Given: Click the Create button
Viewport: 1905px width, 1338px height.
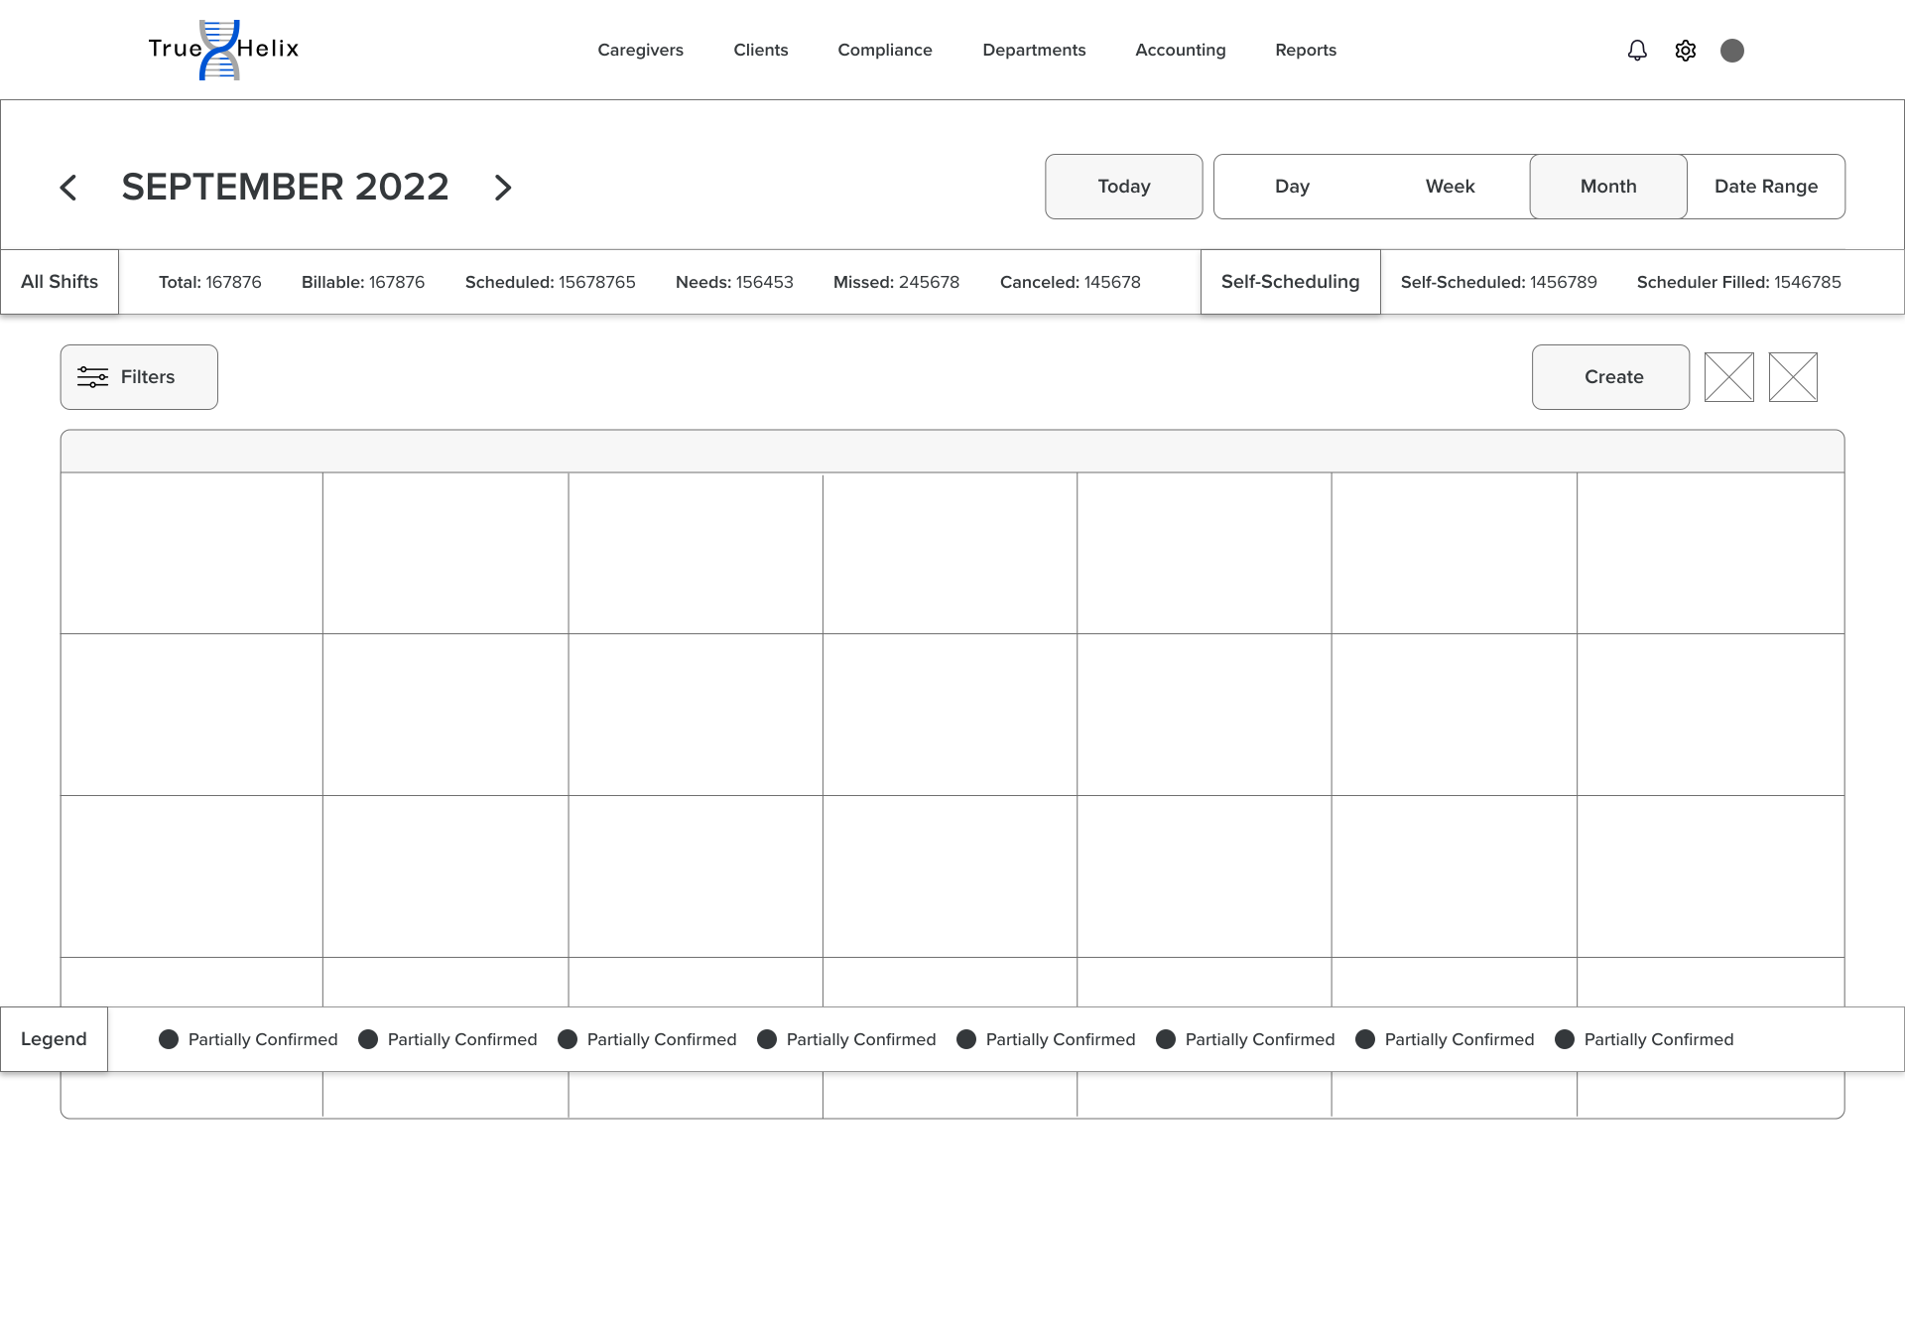Looking at the screenshot, I should tap(1610, 377).
